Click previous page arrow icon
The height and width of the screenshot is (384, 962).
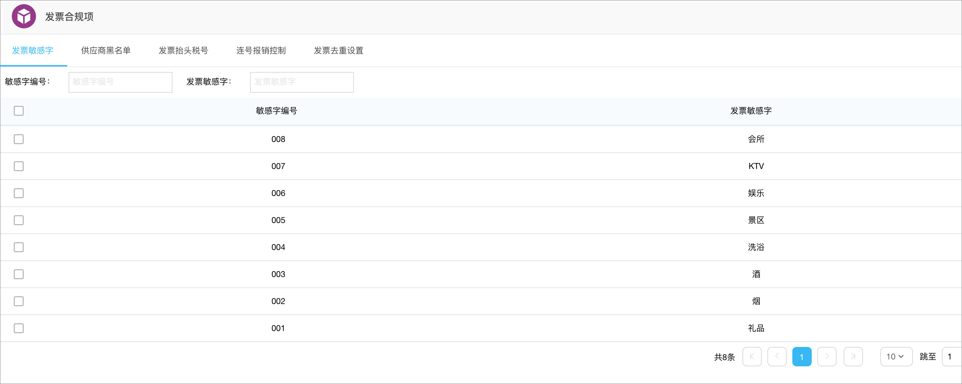click(x=777, y=356)
